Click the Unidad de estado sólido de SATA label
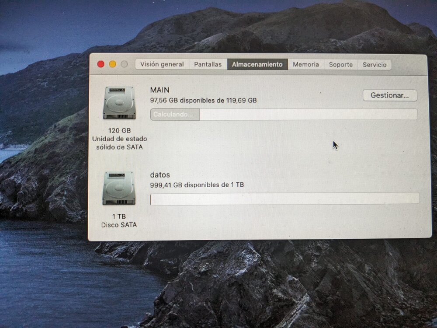 pos(120,143)
